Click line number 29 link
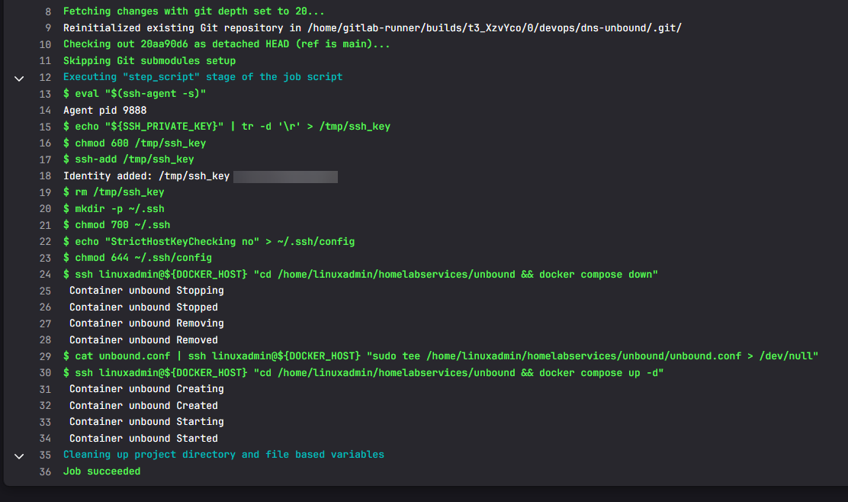This screenshot has height=502, width=848. (x=45, y=356)
